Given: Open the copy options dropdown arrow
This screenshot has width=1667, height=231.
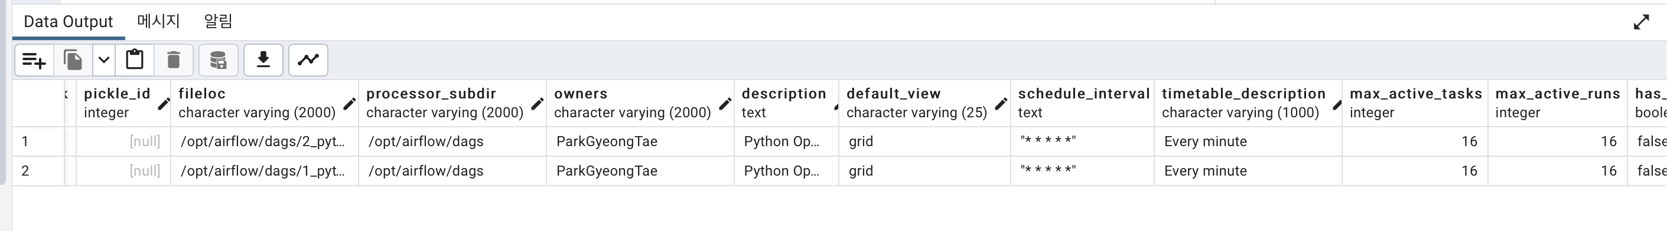Looking at the screenshot, I should tap(103, 60).
